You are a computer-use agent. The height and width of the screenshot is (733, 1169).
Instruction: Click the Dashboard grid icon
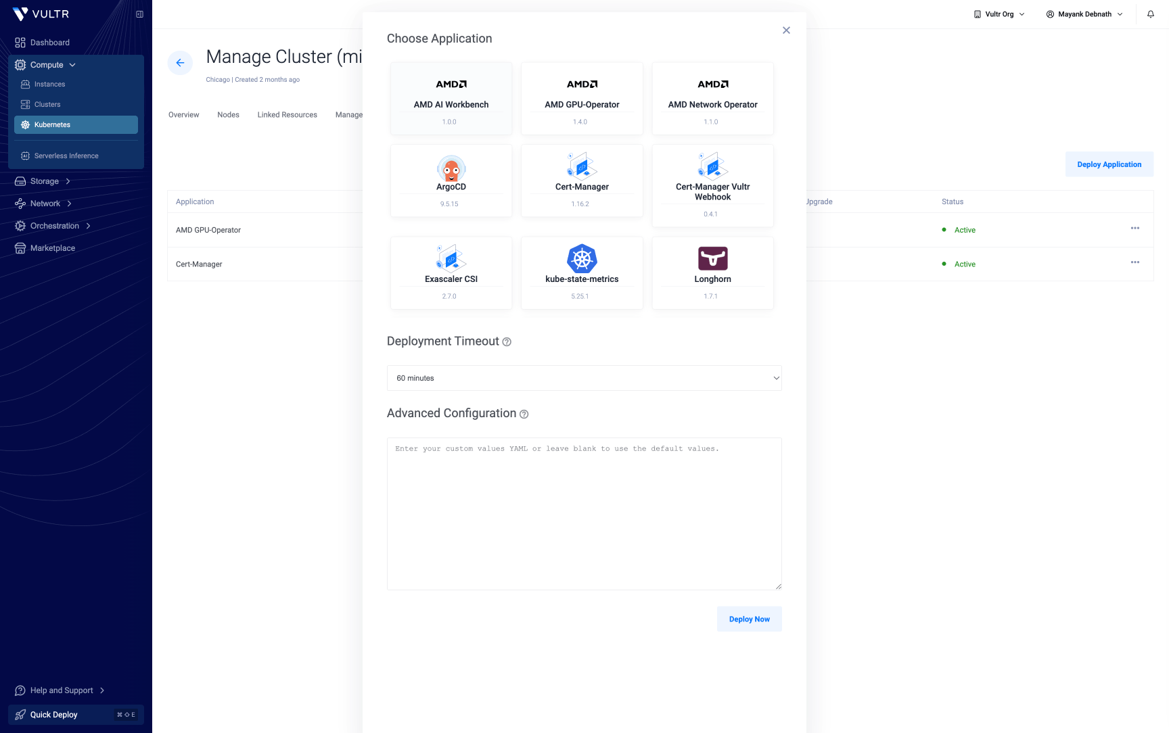click(20, 43)
